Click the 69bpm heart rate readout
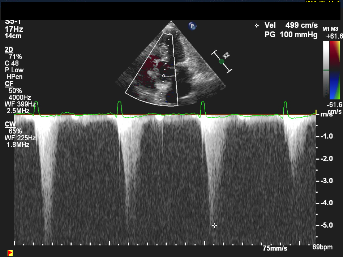Viewport: 343px width, 257px height. point(322,248)
